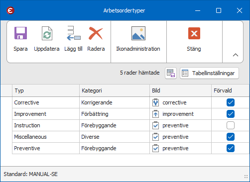Click the image icon in Miscellaneous row
This screenshot has height=182, width=250.
[x=155, y=137]
